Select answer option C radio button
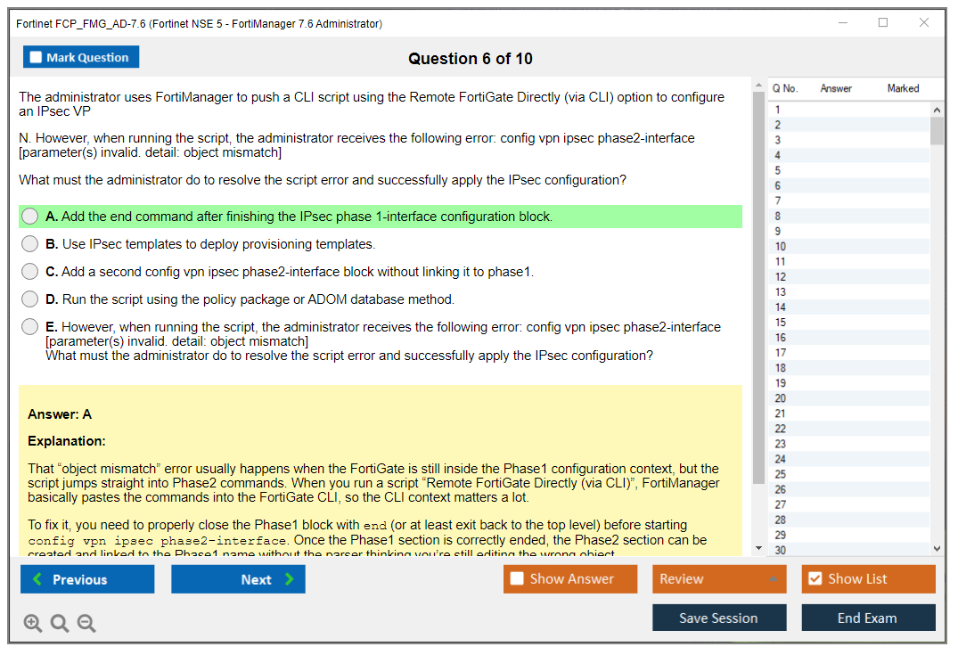Image resolution: width=958 pixels, height=655 pixels. pos(29,271)
